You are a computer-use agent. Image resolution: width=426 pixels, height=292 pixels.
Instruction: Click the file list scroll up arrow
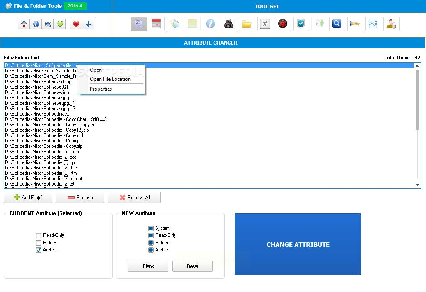point(417,66)
